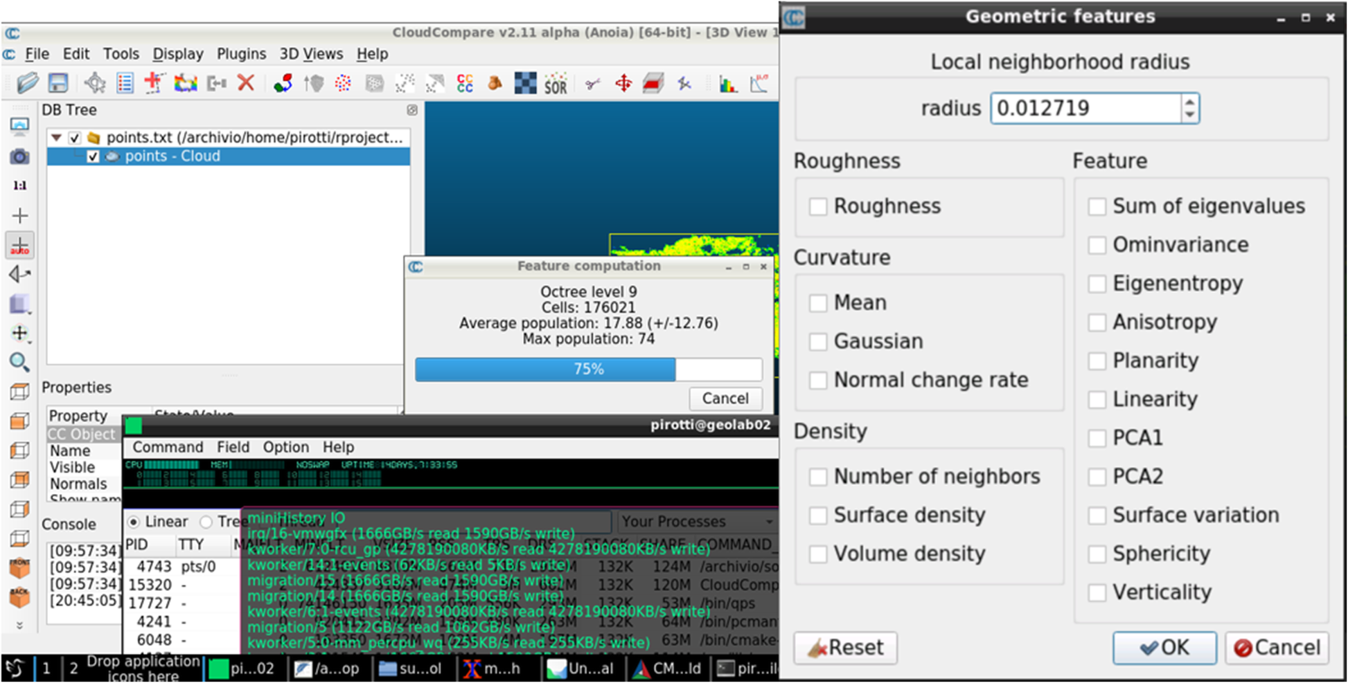Switch to workspace 2 in taskbar
The width and height of the screenshot is (1348, 683).
coord(73,668)
